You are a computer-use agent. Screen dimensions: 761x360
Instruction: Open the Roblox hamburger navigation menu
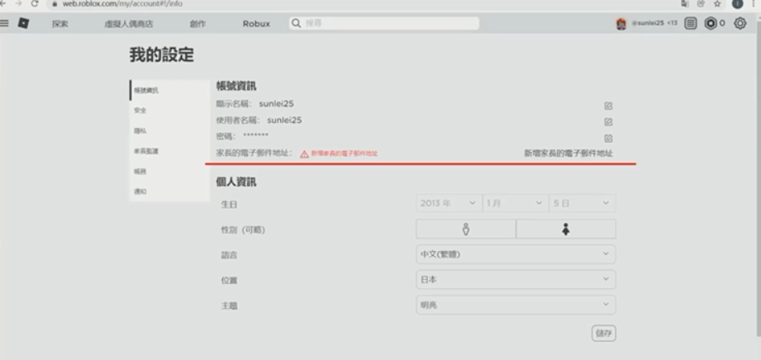(4, 23)
